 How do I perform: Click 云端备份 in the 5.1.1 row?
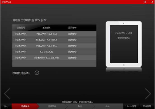72,58
